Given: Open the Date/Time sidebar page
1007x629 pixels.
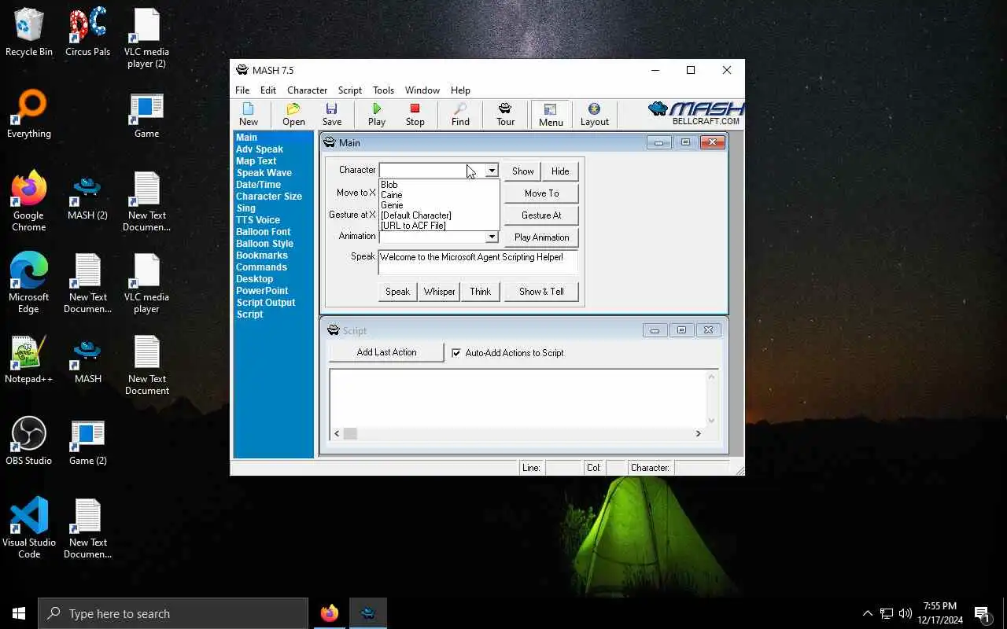Looking at the screenshot, I should coord(258,185).
